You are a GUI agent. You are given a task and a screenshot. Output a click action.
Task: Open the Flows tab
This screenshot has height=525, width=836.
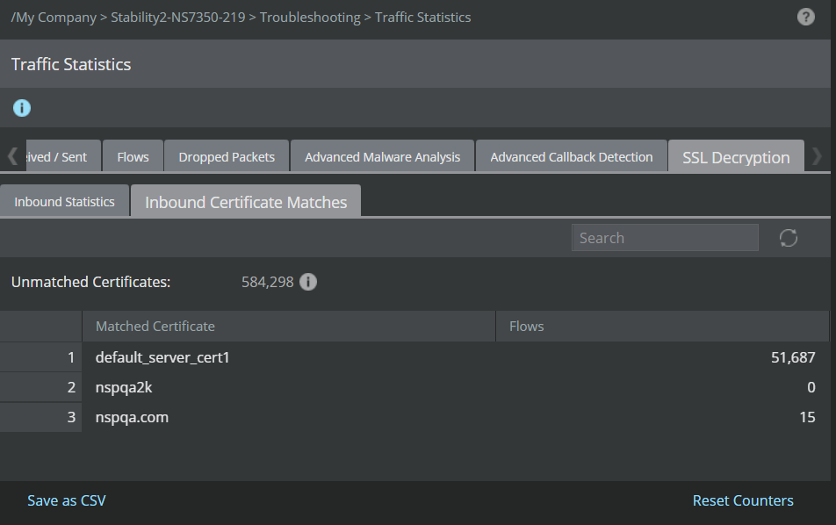coord(133,156)
